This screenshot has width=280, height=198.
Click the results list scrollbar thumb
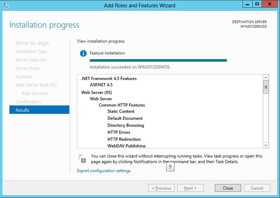[266, 87]
